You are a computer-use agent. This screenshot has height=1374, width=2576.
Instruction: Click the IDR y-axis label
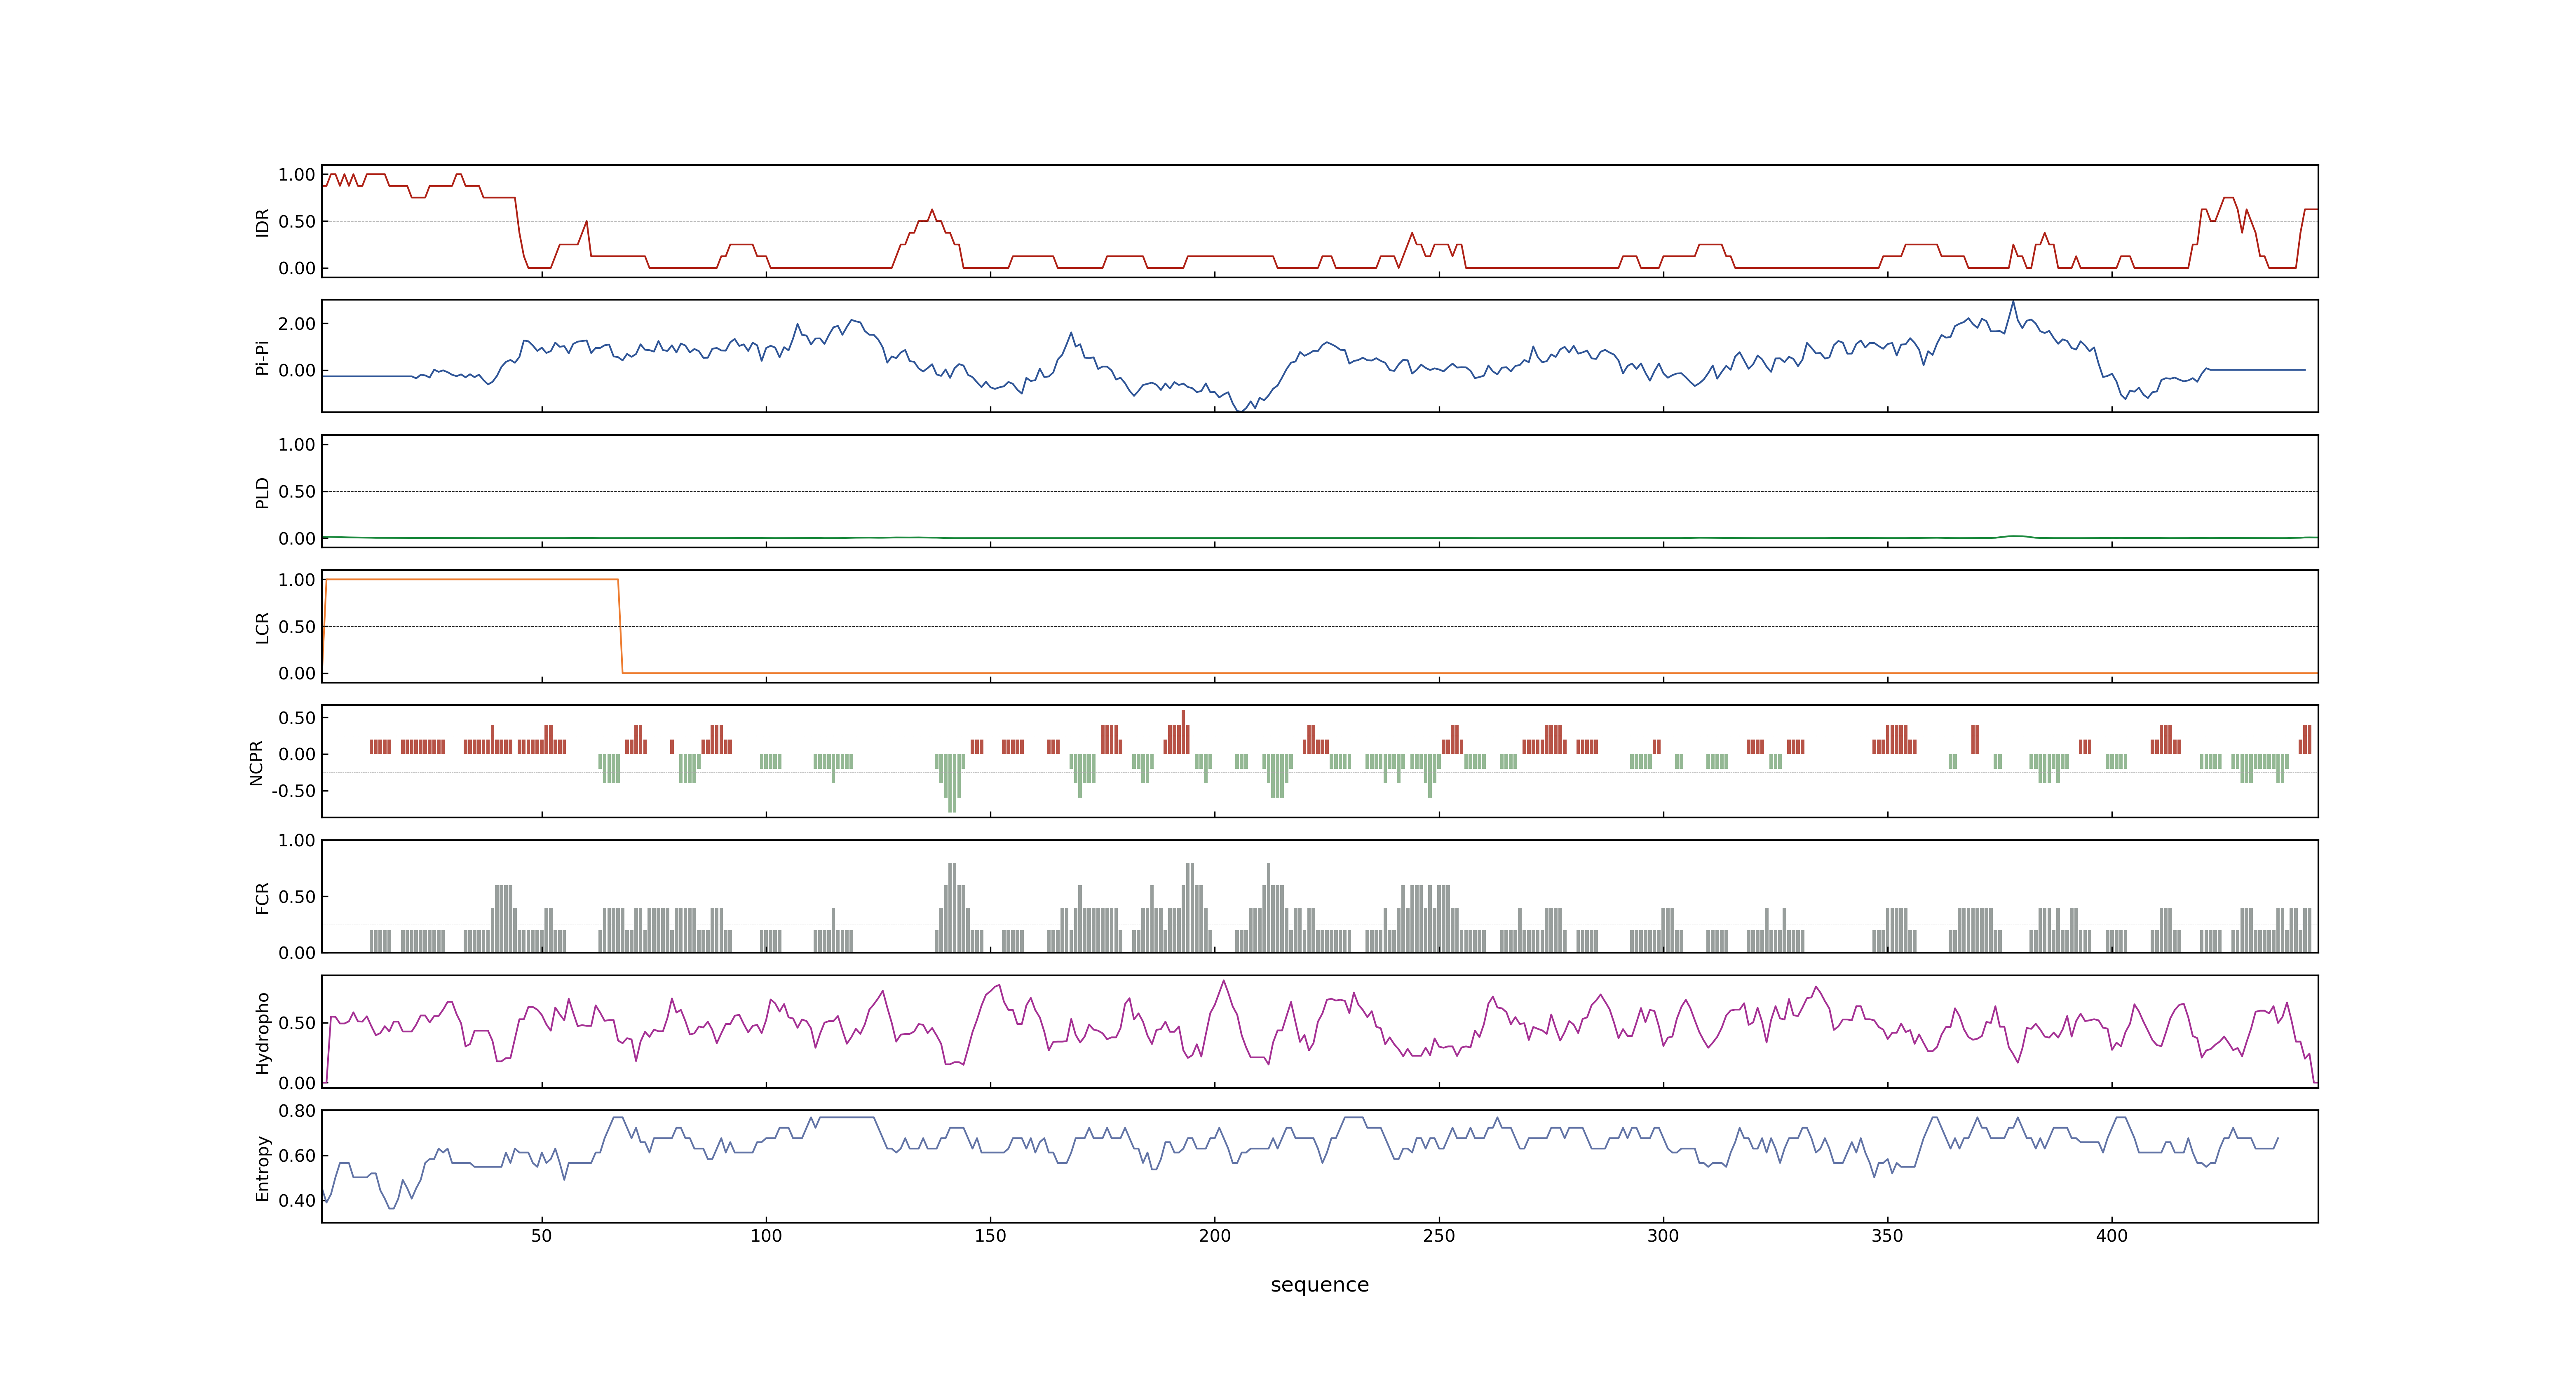click(263, 222)
